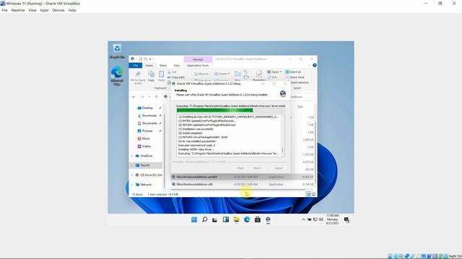462x259 pixels.
Task: Show hidden tray icons chevron
Action: 303,219
